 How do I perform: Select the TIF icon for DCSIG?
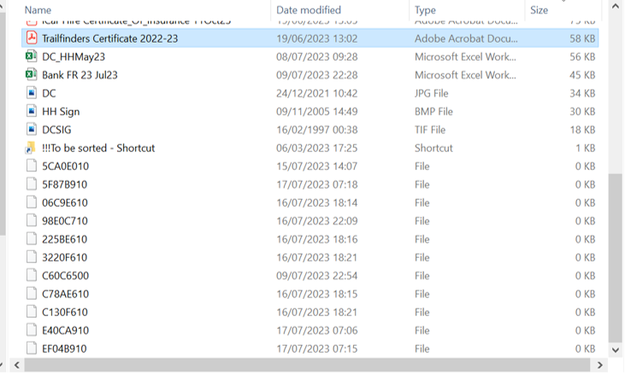32,130
